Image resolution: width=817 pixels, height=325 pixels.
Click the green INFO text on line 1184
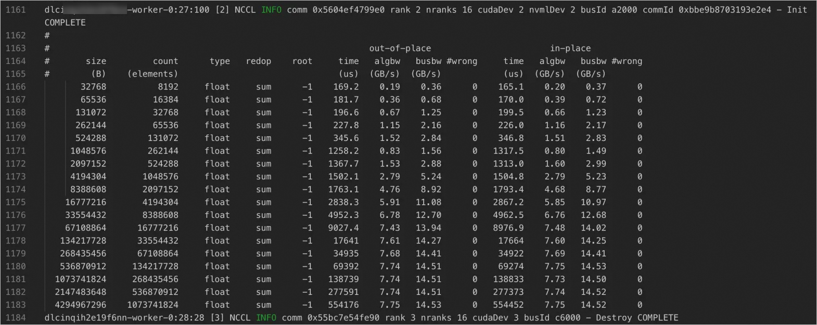(266, 318)
